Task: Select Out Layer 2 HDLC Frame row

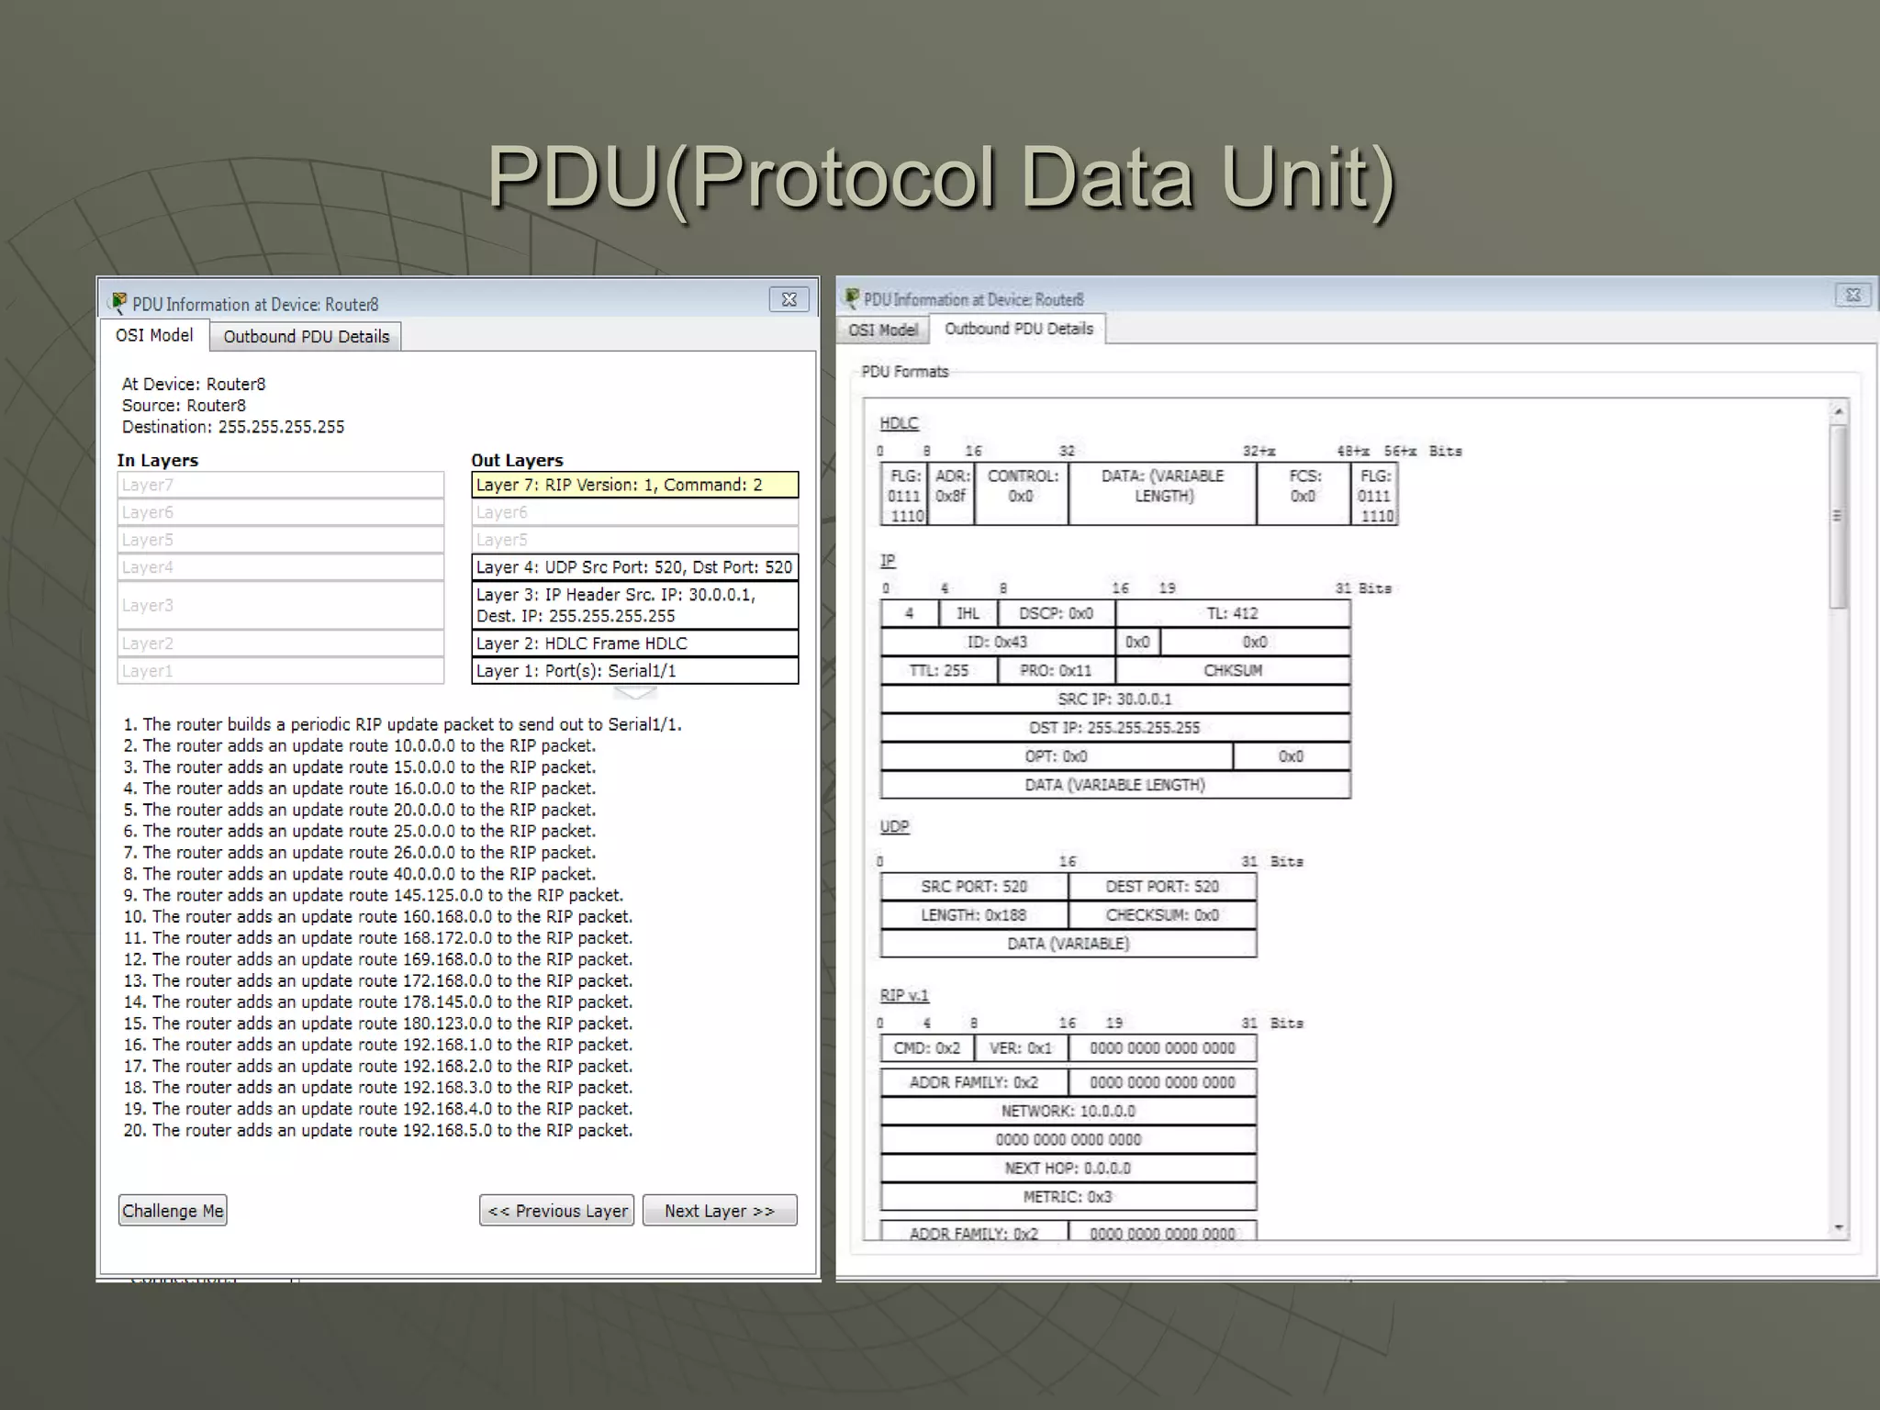Action: pos(635,643)
